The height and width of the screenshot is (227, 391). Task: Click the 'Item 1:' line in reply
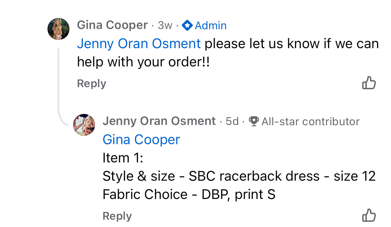click(123, 158)
